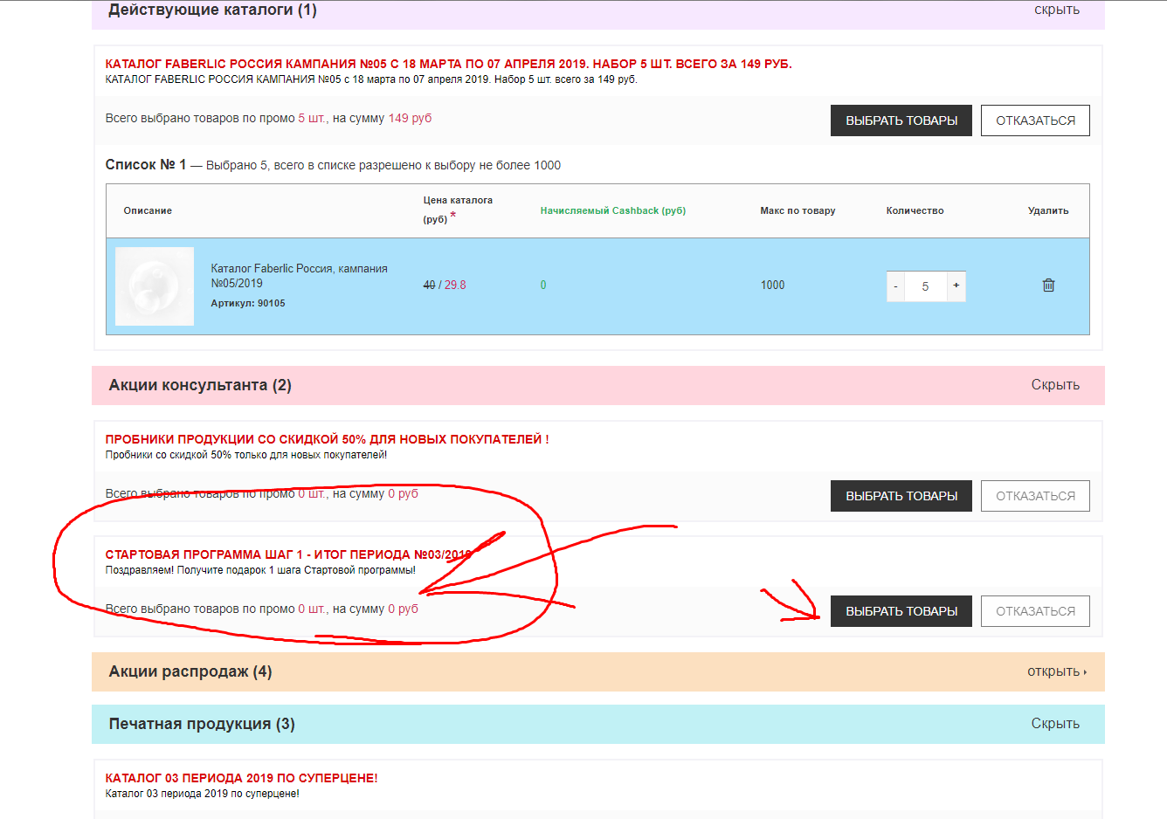The width and height of the screenshot is (1167, 819).
Task: Decline the Стартовая программа Шаг 1 gift
Action: pyautogui.click(x=1035, y=611)
